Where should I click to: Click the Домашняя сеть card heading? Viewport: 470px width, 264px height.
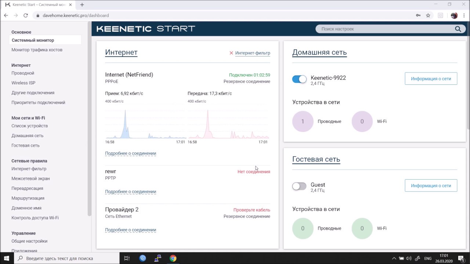point(319,52)
